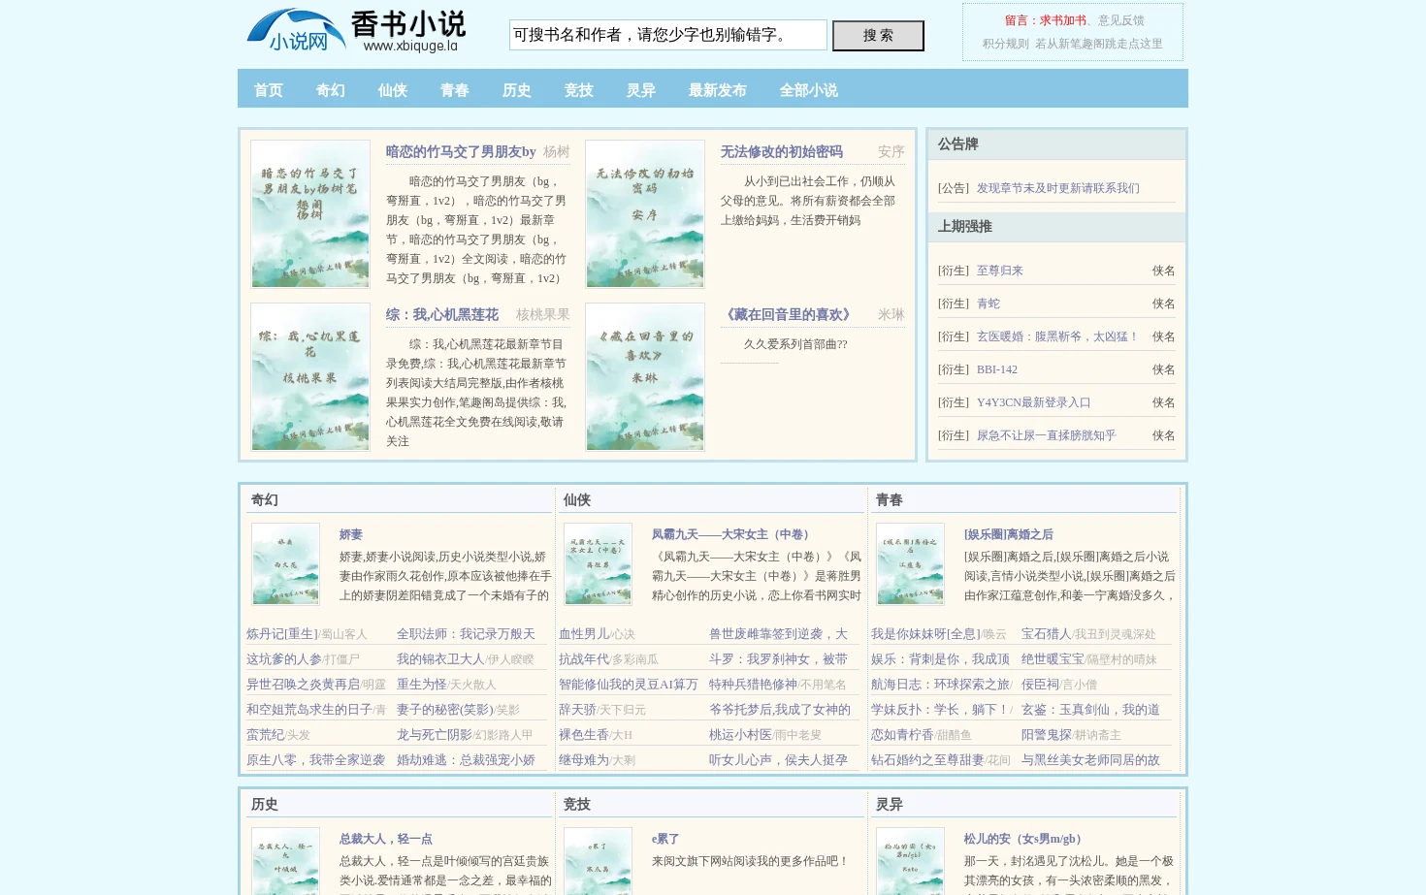Image resolution: width=1426 pixels, height=895 pixels.
Task: Open novel 兽世废雌靠签到逆袭
Action: 778,634
